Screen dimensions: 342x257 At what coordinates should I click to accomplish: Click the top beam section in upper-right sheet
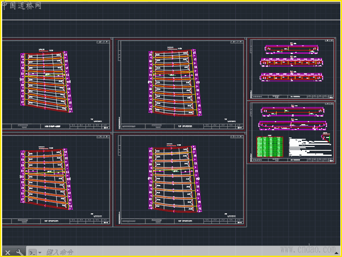[x=292, y=49]
